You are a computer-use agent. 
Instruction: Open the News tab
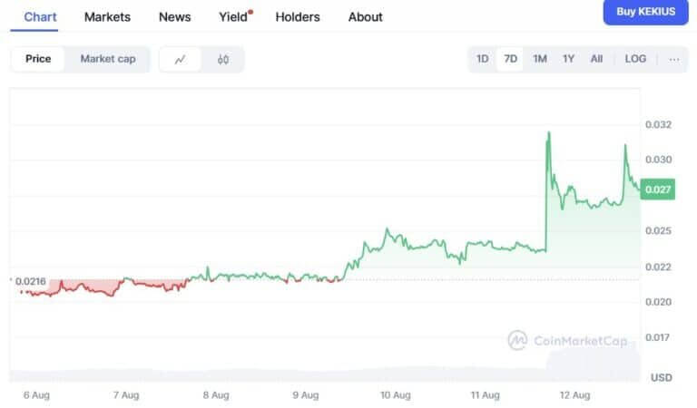tap(174, 16)
